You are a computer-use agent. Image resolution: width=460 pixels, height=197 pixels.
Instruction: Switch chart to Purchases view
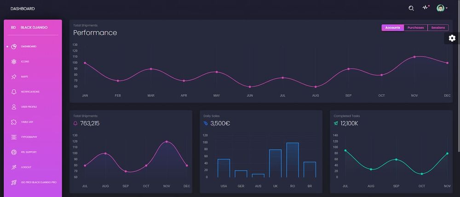click(415, 27)
